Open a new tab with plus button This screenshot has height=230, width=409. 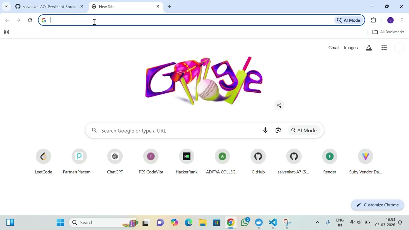(169, 6)
